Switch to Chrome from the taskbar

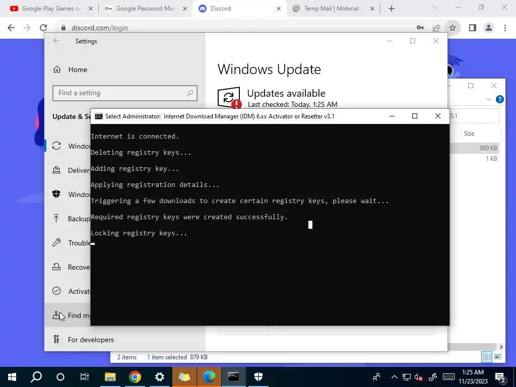tap(135, 377)
